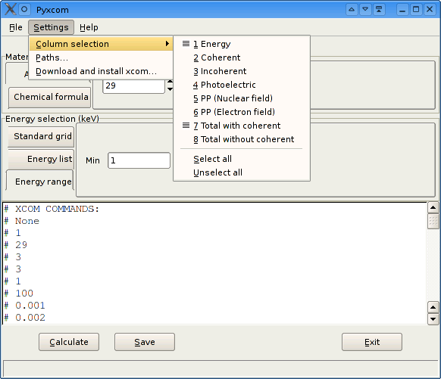441x379 pixels.
Task: Click the '# 29' output line
Action: tap(16, 245)
